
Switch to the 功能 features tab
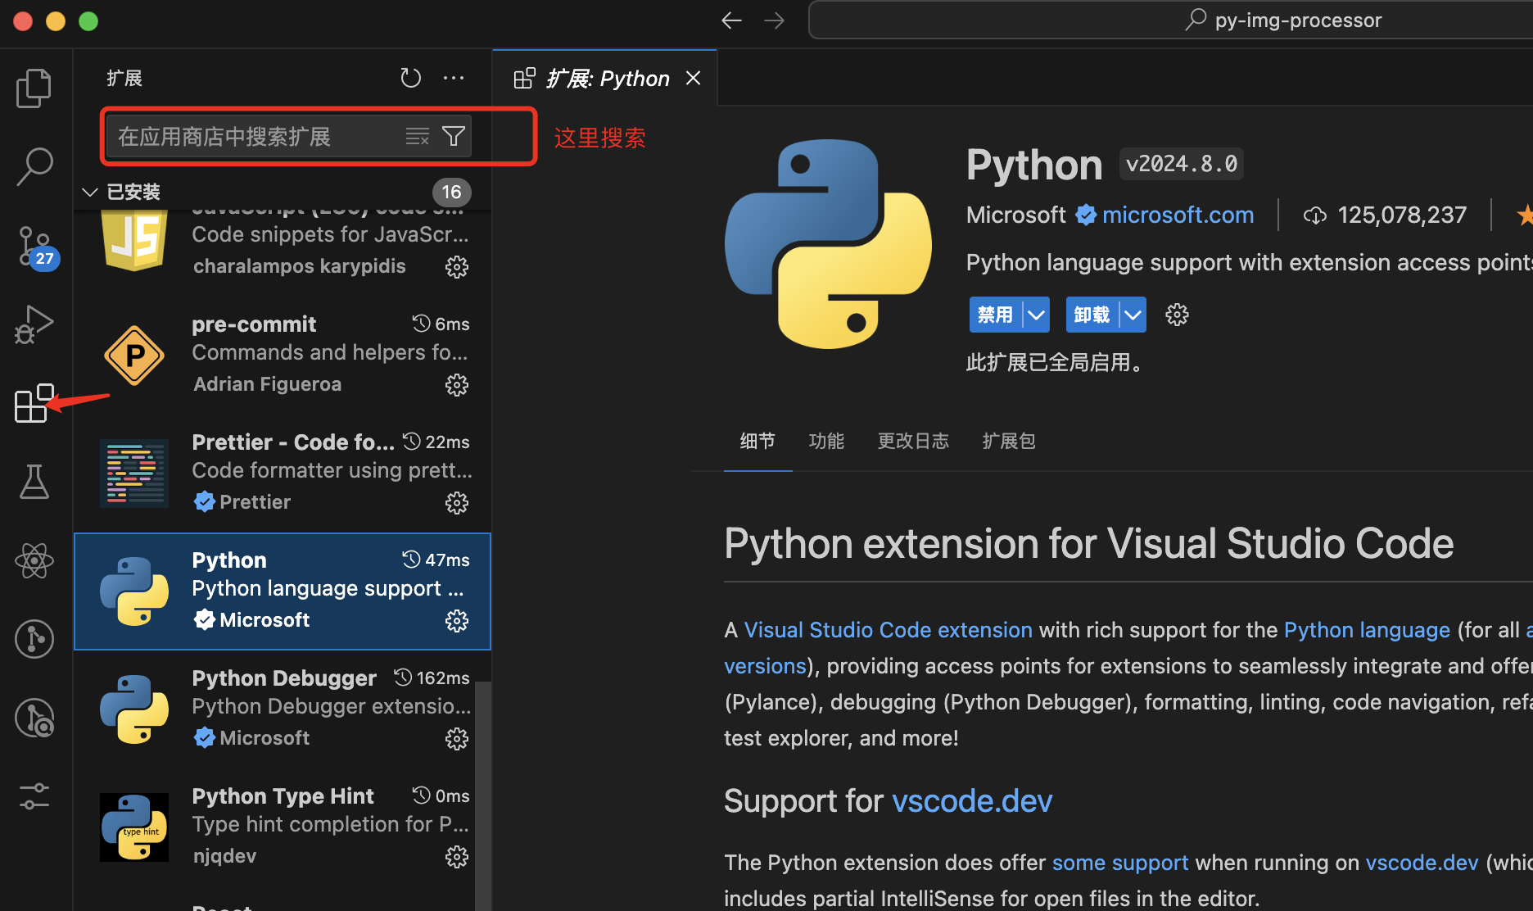click(826, 441)
